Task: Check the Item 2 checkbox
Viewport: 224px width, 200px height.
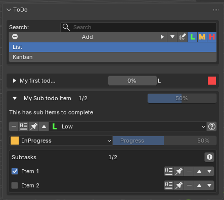Action: (15, 185)
